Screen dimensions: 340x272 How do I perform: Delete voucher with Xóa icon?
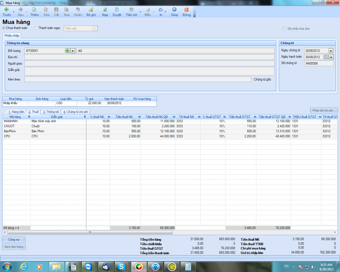(66, 10)
